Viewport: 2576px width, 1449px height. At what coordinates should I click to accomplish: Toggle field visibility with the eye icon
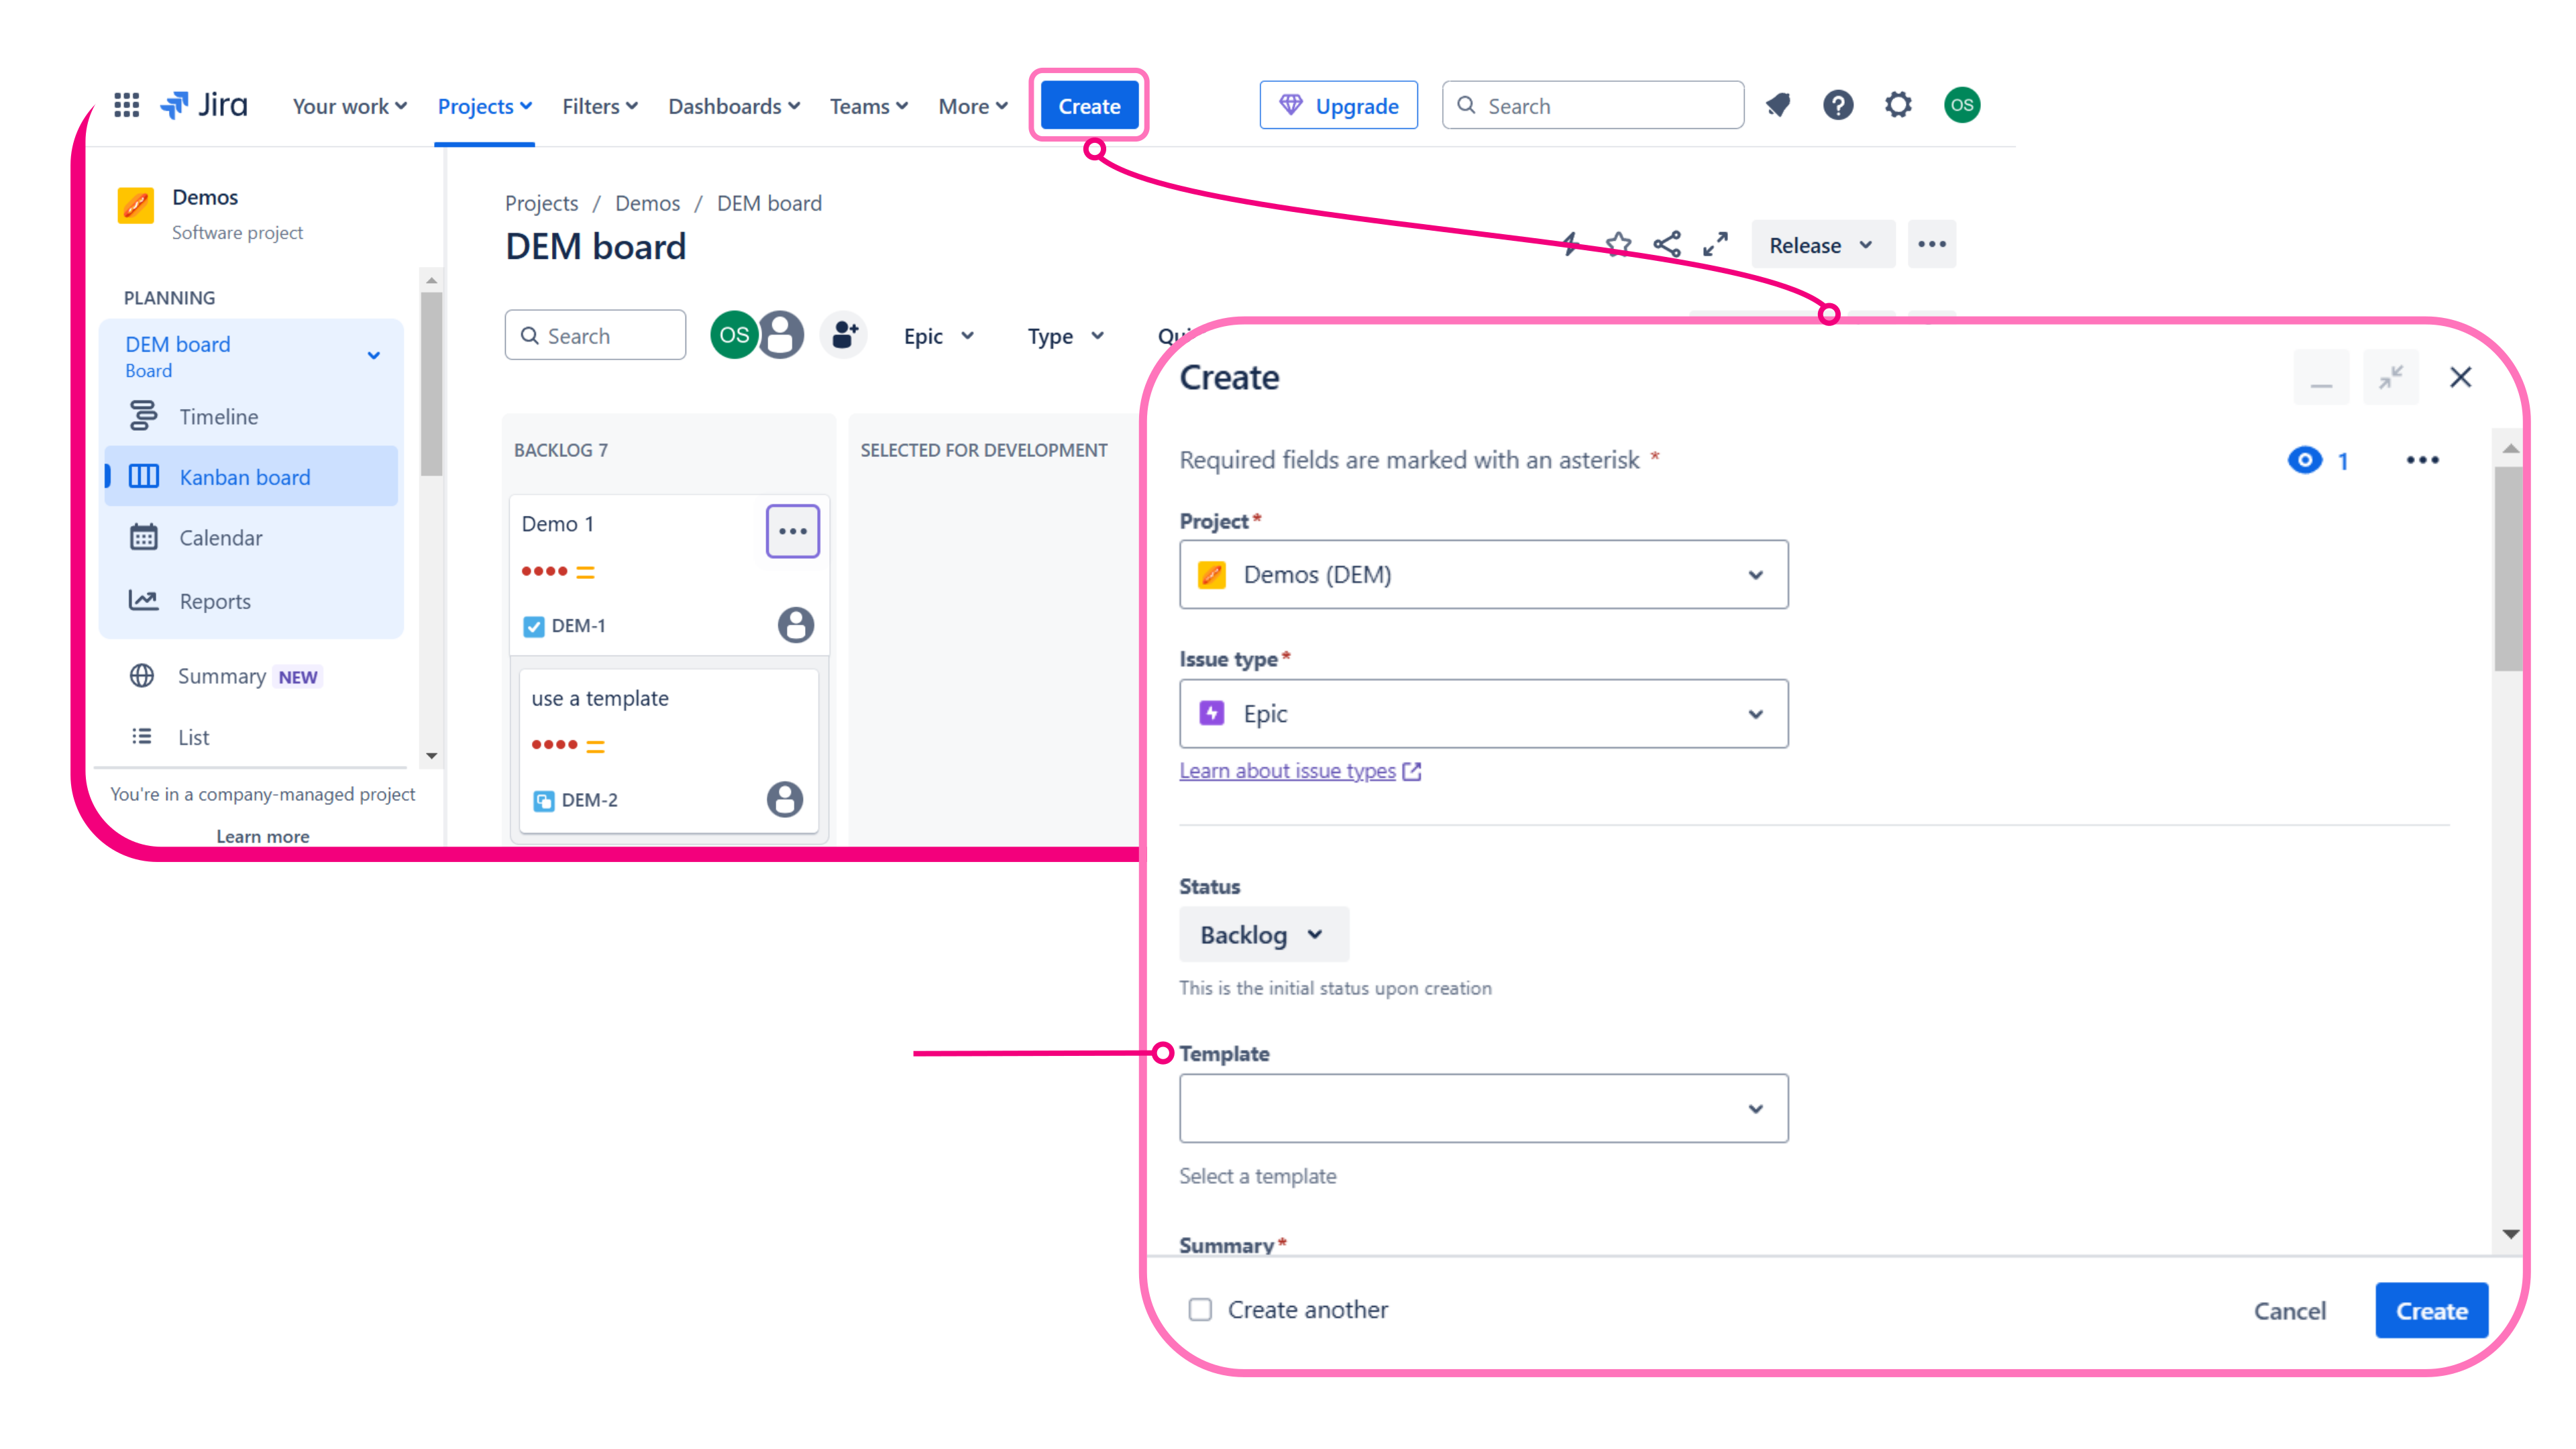tap(2305, 460)
